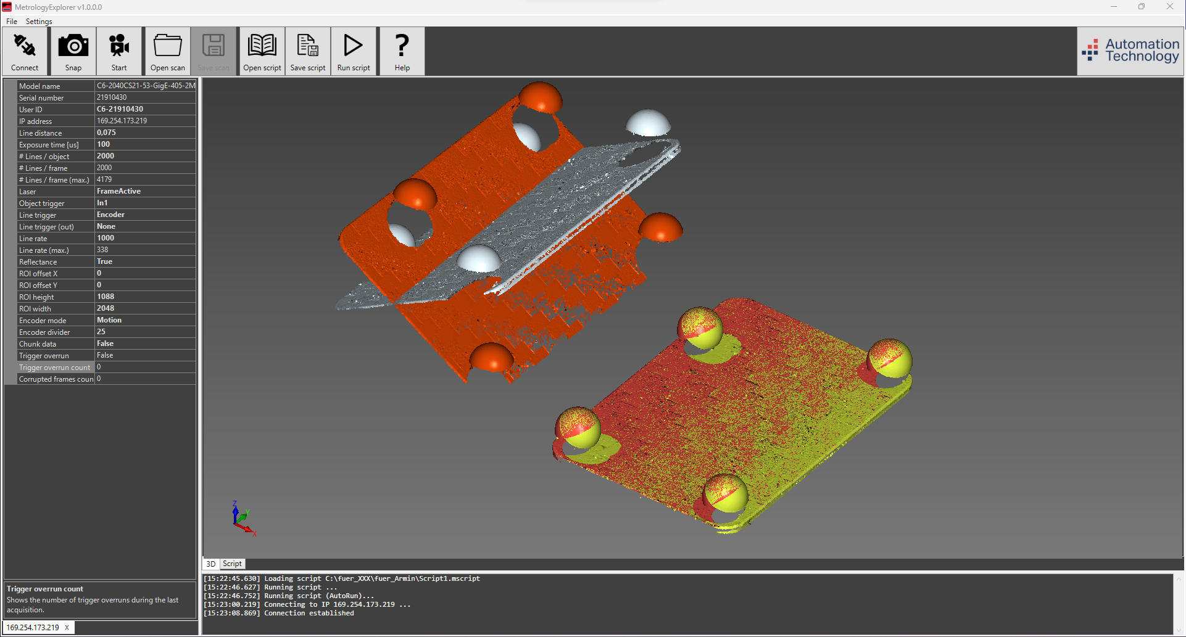Toggle the Reflectance value True
This screenshot has height=637, width=1186.
click(146, 261)
